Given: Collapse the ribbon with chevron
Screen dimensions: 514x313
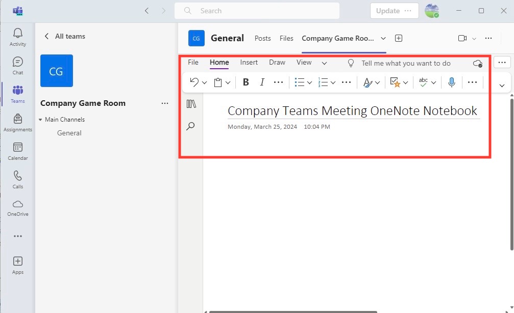Looking at the screenshot, I should [502, 86].
